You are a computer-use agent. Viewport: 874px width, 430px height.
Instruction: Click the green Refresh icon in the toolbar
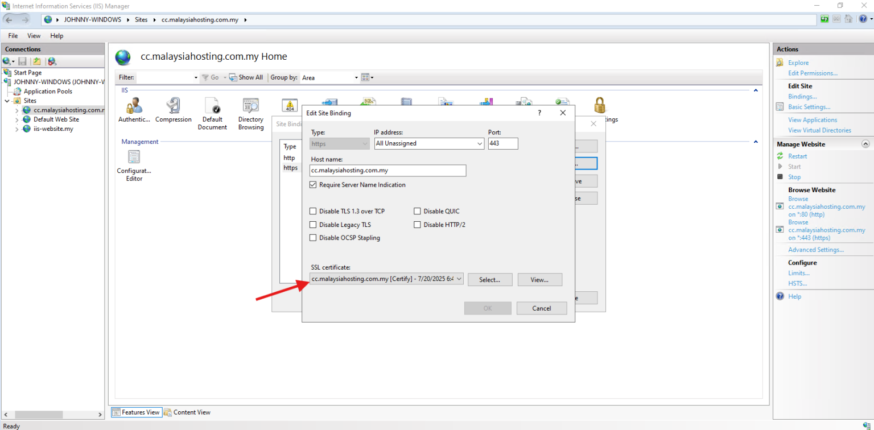824,19
